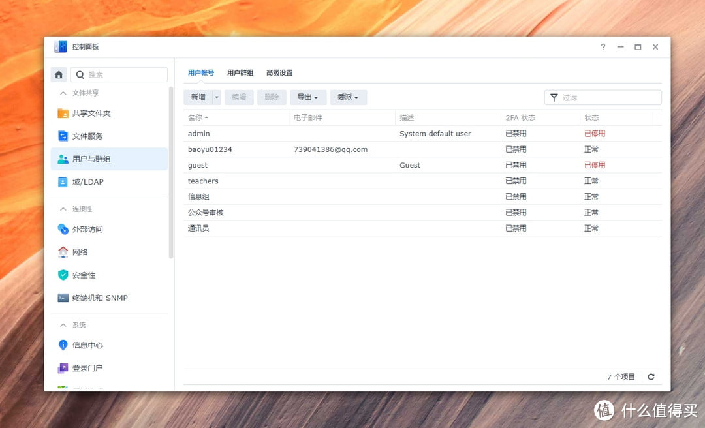Refresh the user list

tap(651, 376)
